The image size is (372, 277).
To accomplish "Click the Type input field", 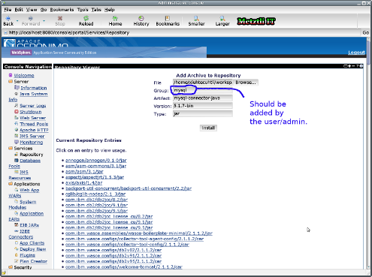I will pos(203,113).
